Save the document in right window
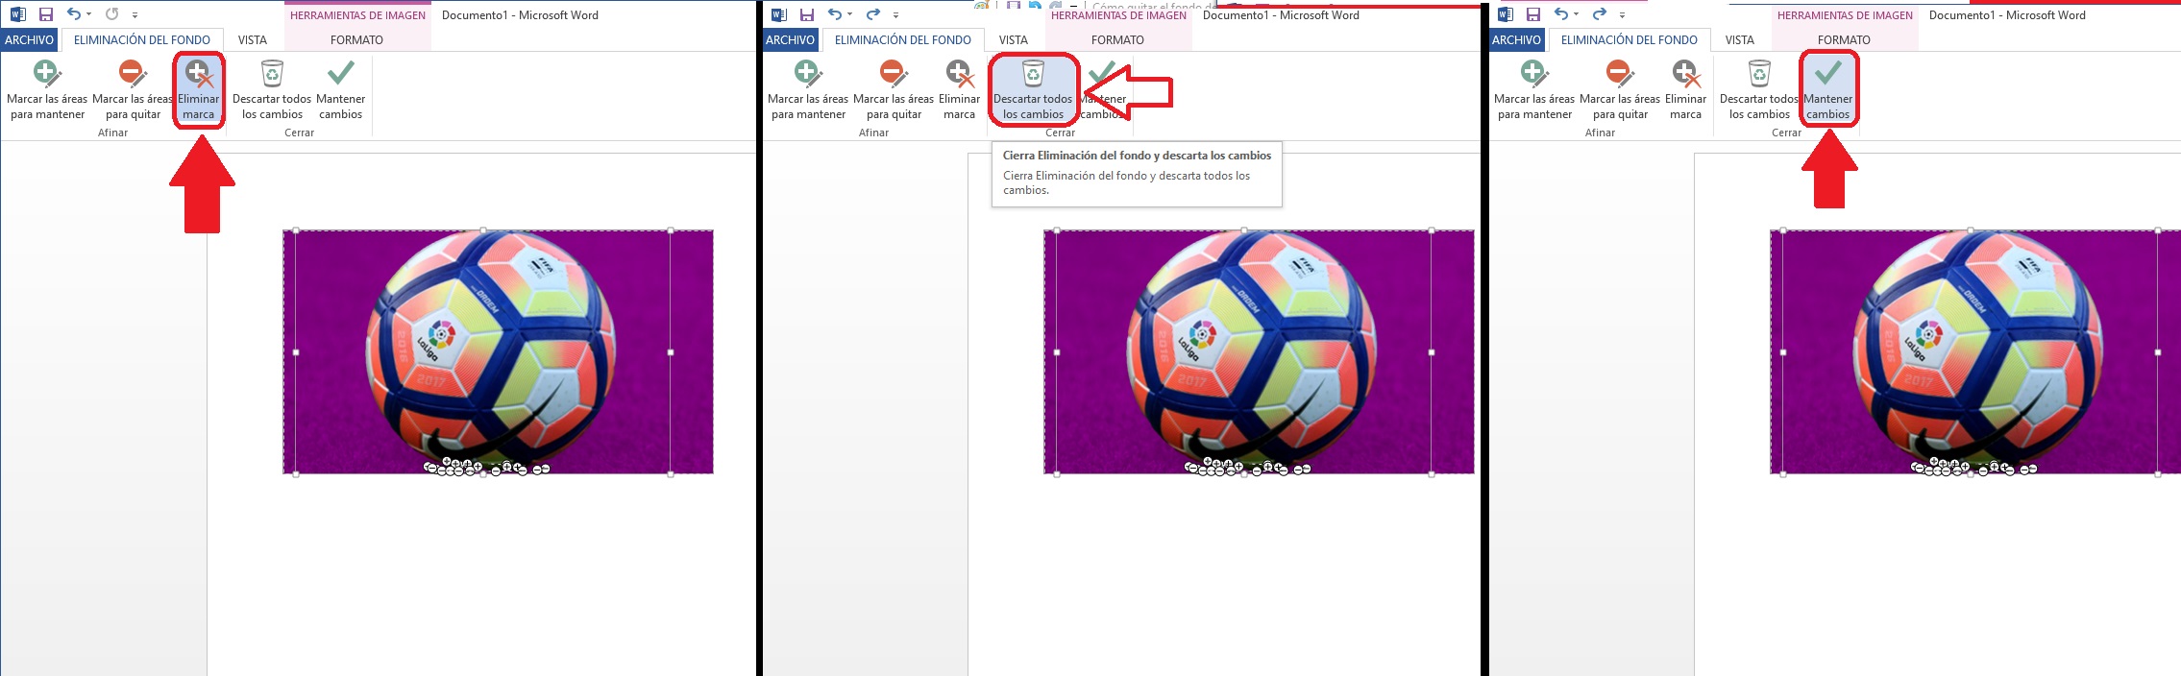The height and width of the screenshot is (676, 2181). (1532, 14)
